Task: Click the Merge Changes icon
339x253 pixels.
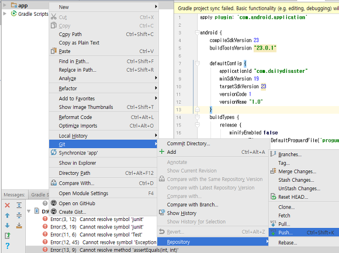Action: click(x=273, y=171)
